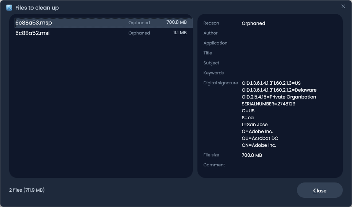Click the L=San Jose signature line

coord(254,125)
